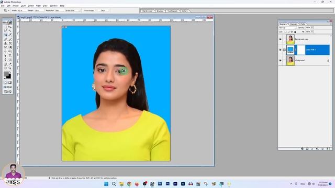The width and height of the screenshot is (335, 188).
Task: Select the Crop tool in toolbox
Action: [6, 35]
